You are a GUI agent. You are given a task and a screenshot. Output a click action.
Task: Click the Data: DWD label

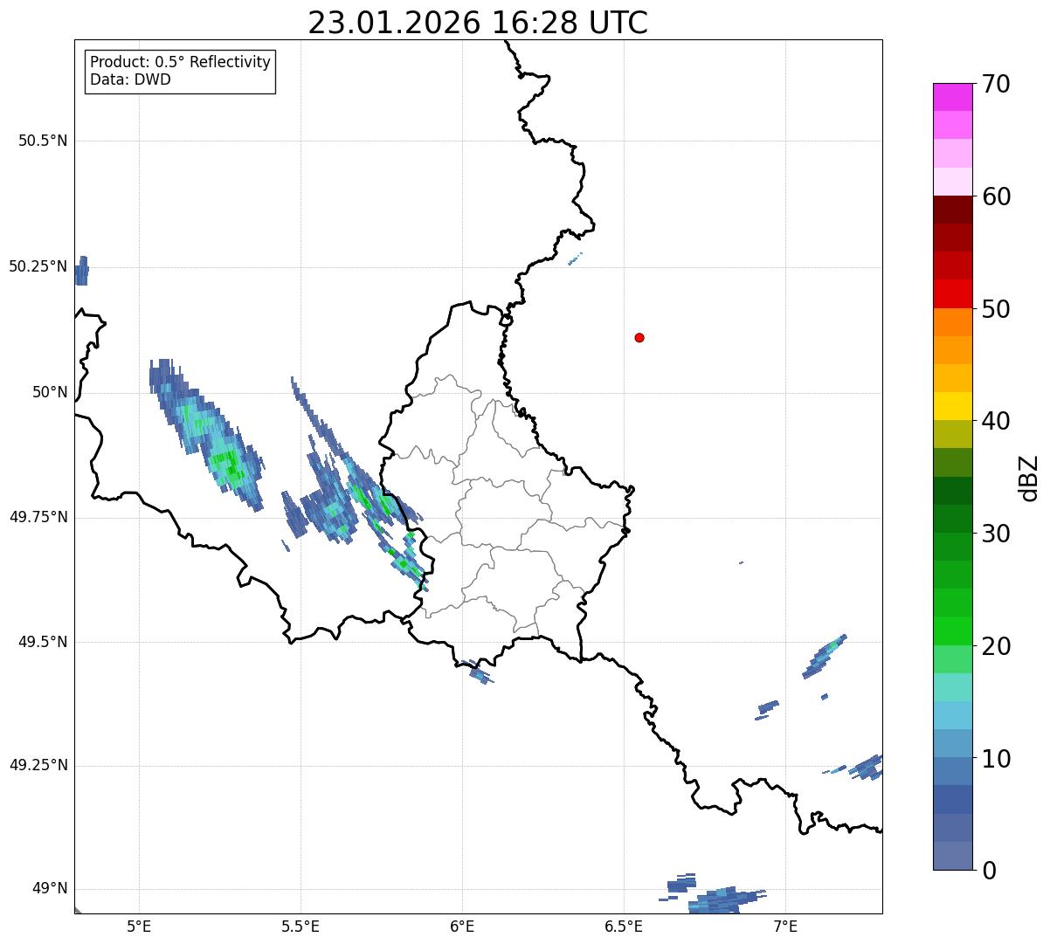[130, 79]
